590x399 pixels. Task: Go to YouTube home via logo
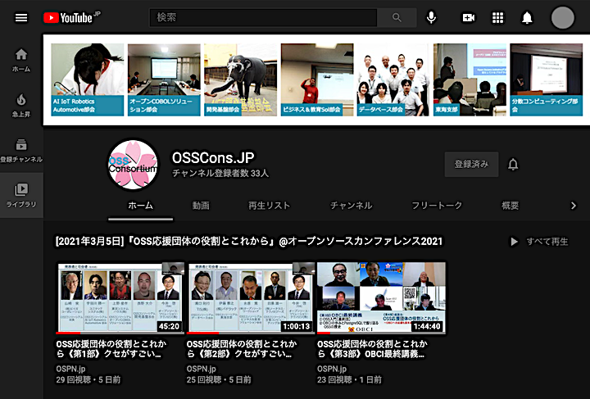(x=71, y=17)
